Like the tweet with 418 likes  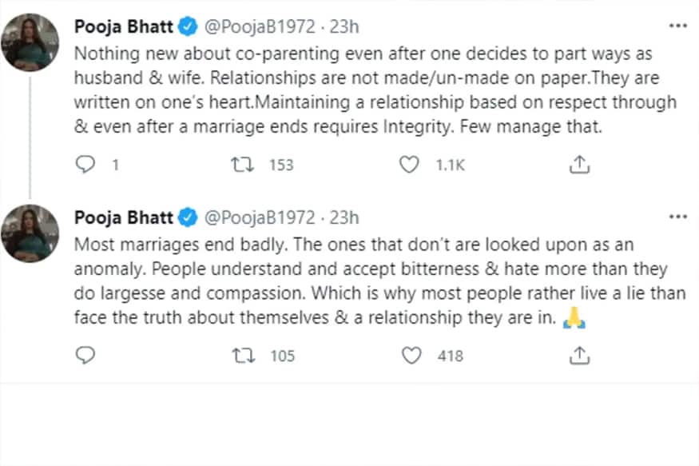[411, 355]
